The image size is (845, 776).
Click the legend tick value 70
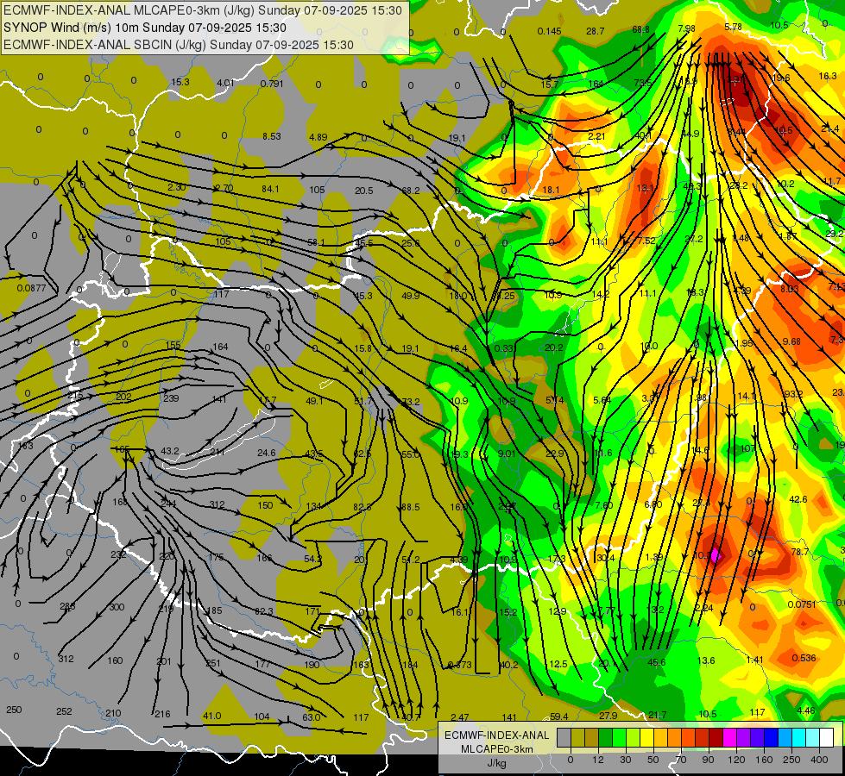pos(681,760)
